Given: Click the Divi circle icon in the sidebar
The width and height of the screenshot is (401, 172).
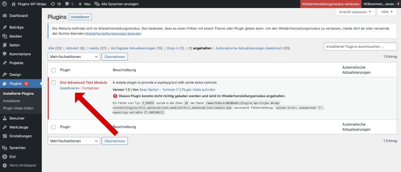Looking at the screenshot, I should click(x=5, y=157).
